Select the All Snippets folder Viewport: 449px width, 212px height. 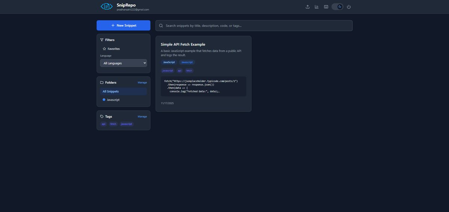[123, 91]
